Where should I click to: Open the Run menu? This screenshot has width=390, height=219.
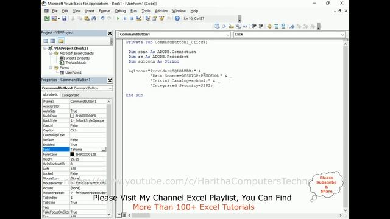[x=133, y=11]
